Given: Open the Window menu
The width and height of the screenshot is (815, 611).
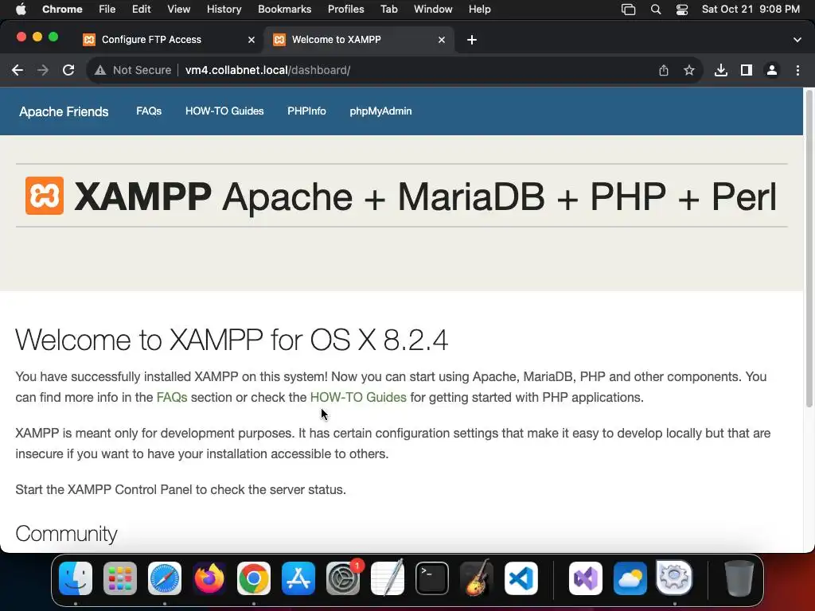Looking at the screenshot, I should point(433,10).
